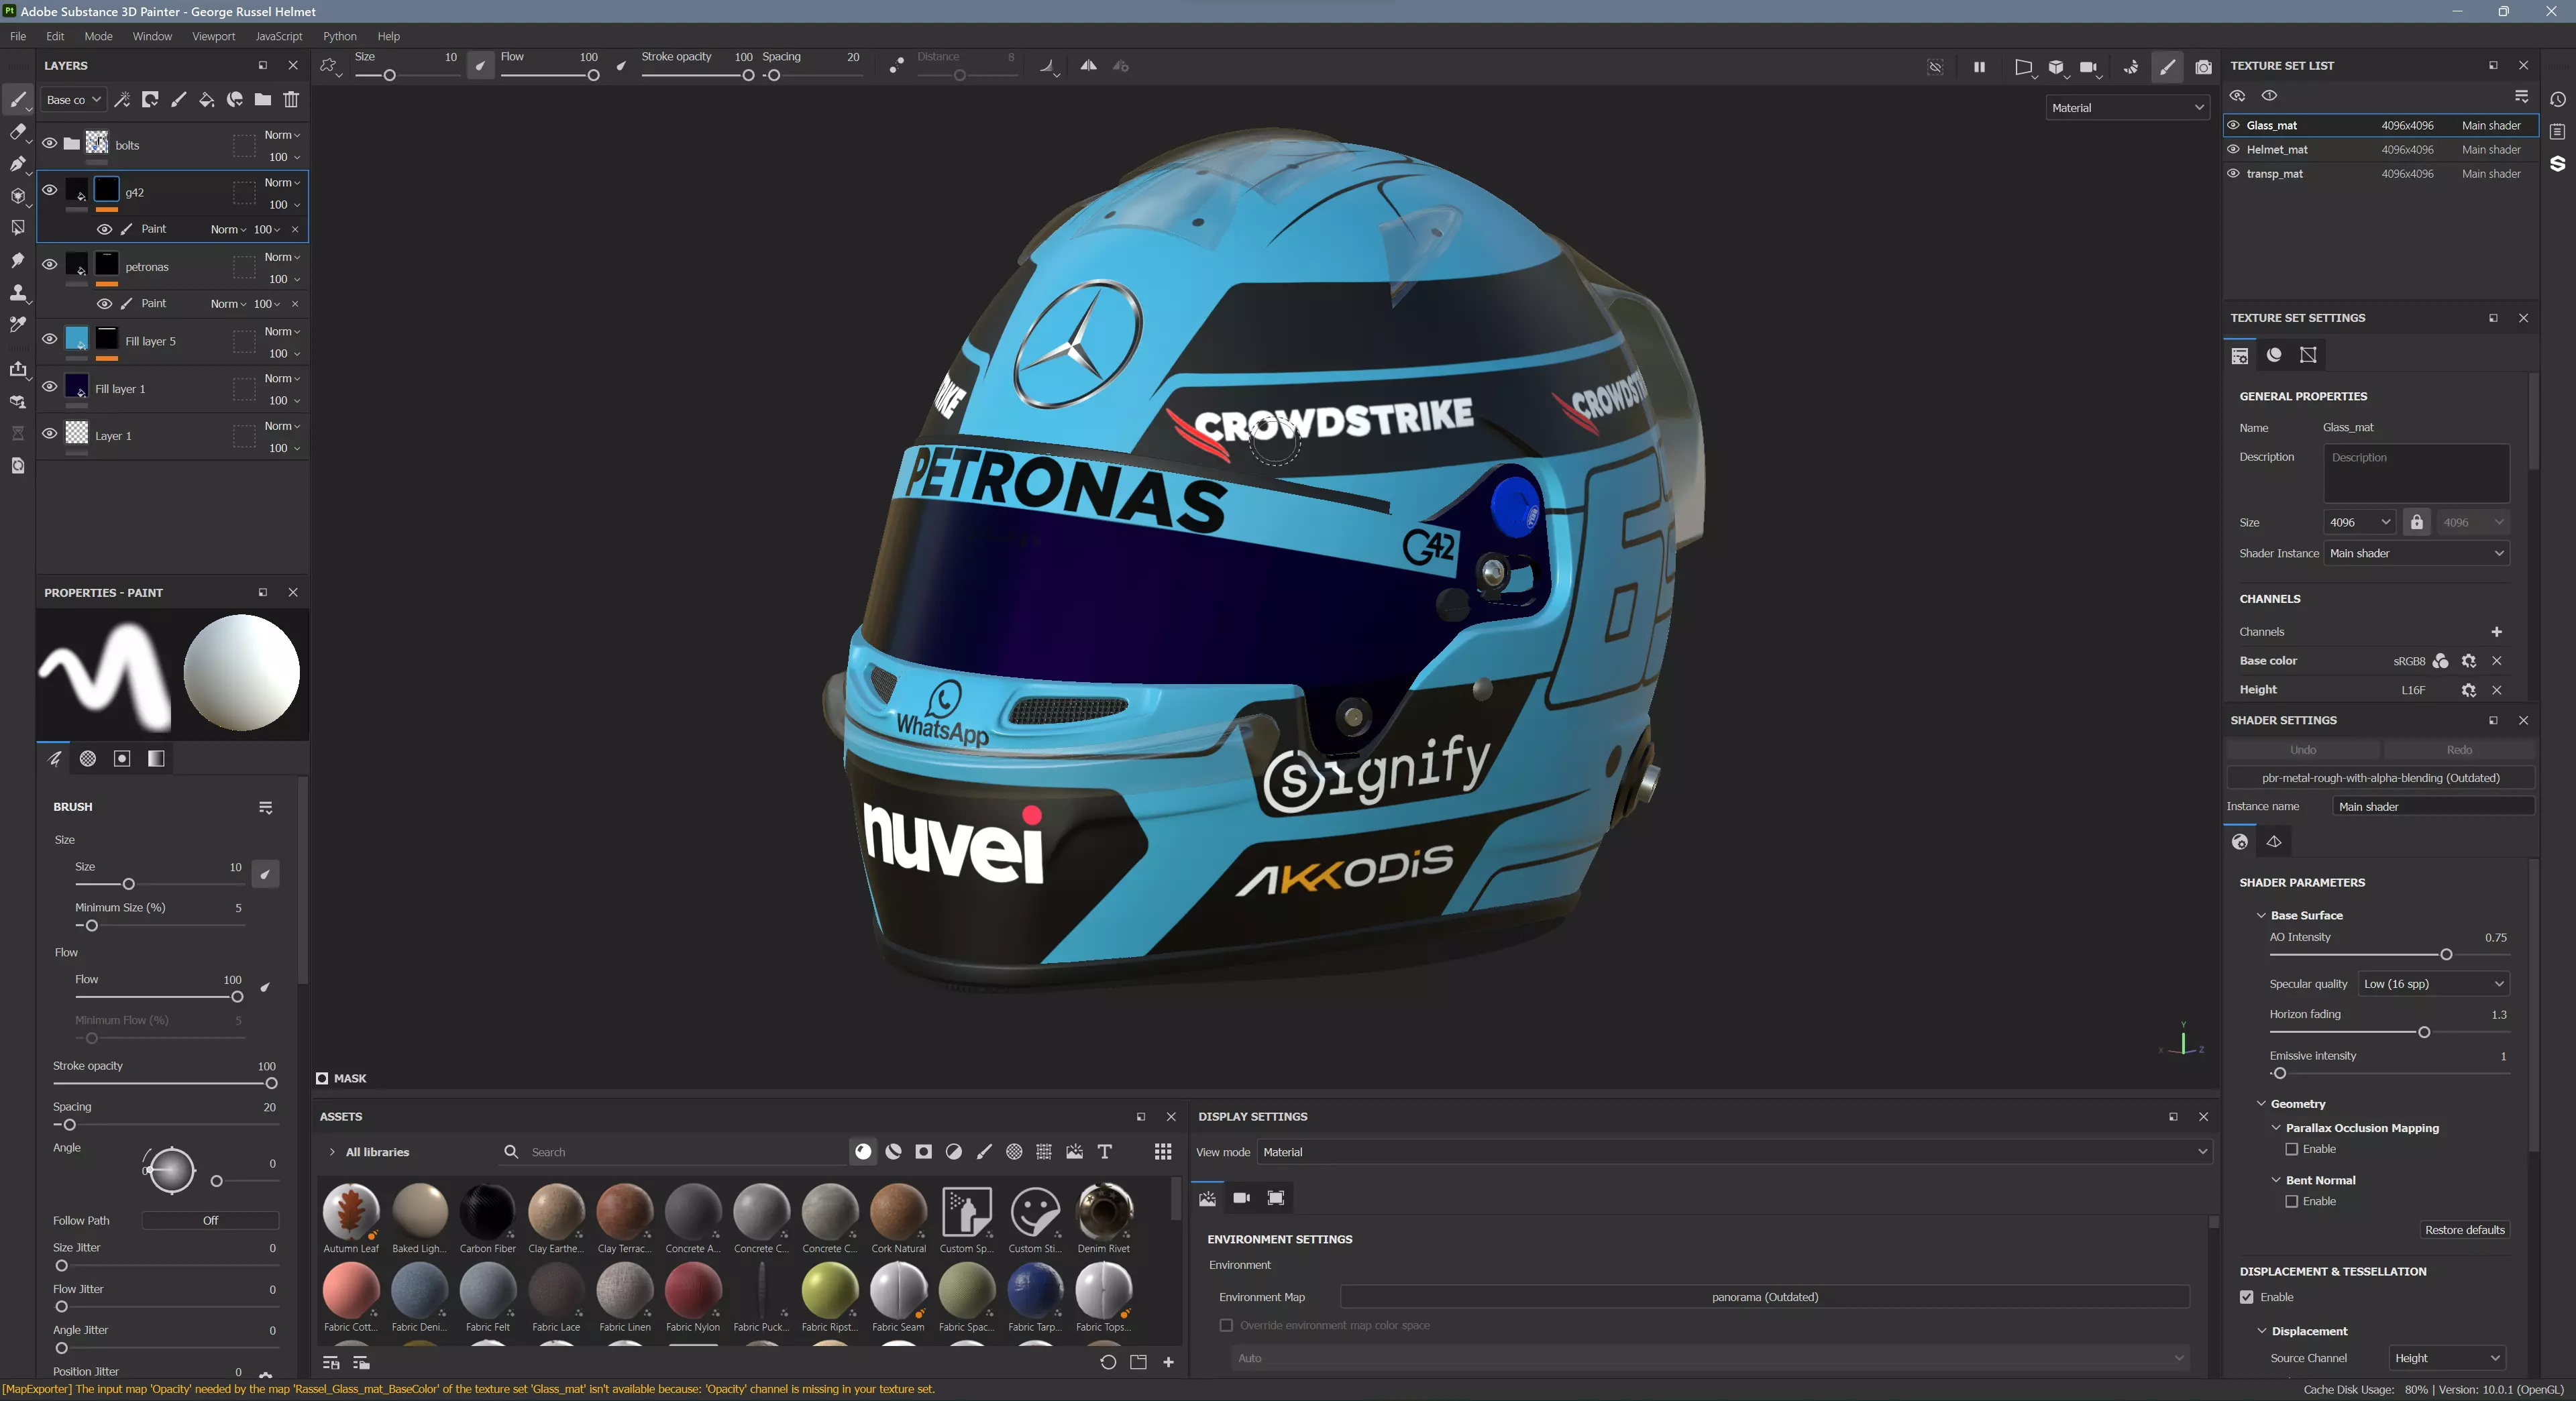Screen dimensions: 2576x1401
Task: Filter assets by smart materials
Action: click(x=894, y=1152)
